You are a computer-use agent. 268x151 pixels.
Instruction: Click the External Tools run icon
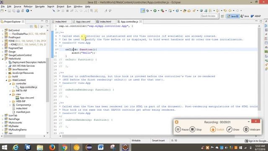coord(162,11)
